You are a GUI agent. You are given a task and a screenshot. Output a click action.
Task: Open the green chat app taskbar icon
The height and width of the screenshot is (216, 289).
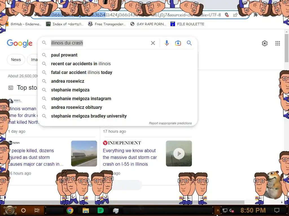point(101,210)
